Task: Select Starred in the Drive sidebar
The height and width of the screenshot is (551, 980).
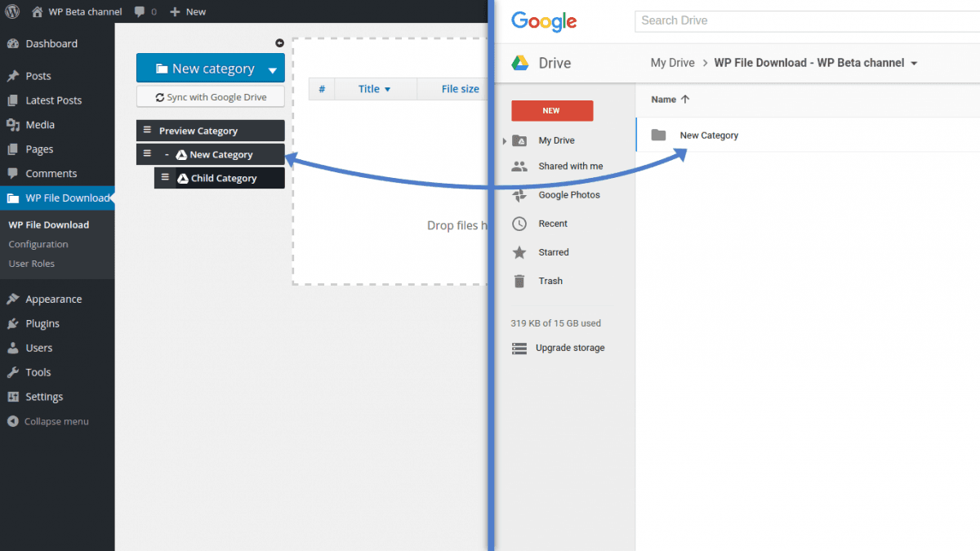Action: (553, 252)
